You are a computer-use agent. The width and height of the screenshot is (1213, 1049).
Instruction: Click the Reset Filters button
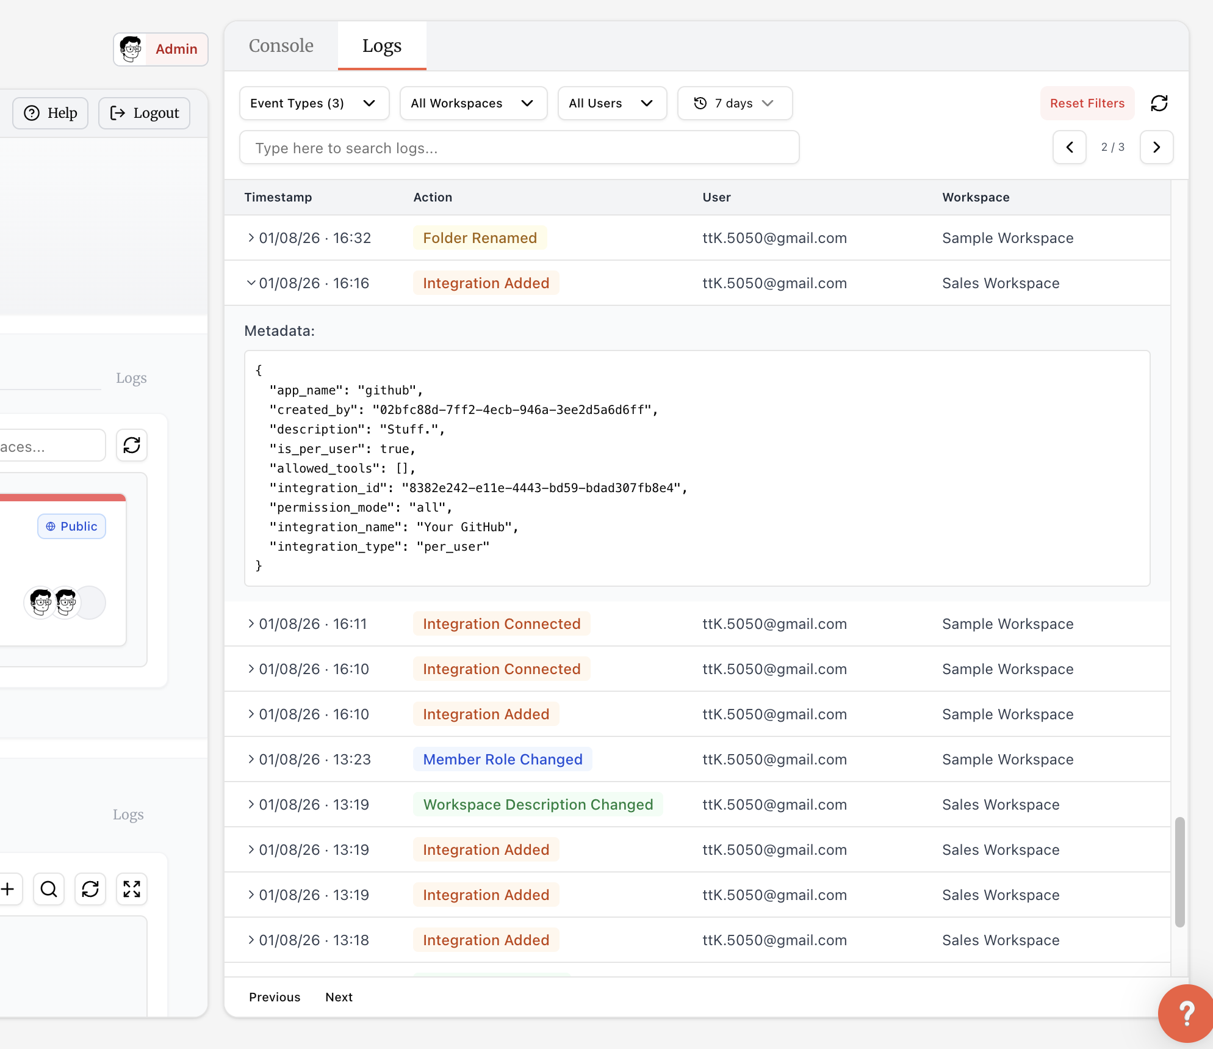click(1087, 103)
